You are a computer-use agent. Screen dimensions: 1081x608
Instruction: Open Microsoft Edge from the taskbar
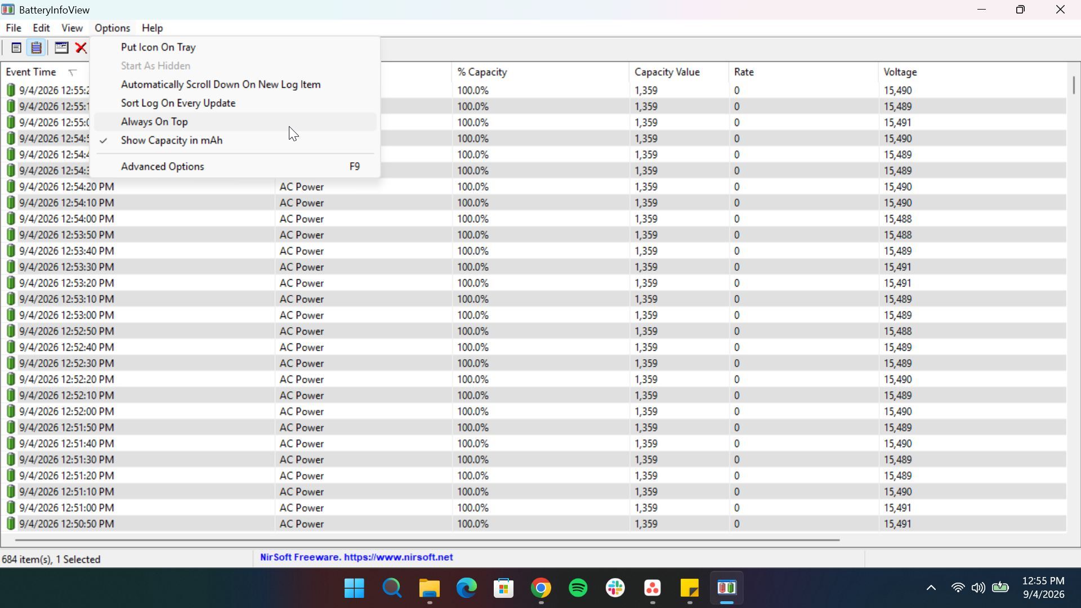[x=466, y=589]
